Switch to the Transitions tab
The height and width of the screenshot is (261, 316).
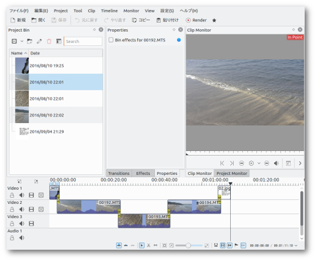[x=119, y=173]
